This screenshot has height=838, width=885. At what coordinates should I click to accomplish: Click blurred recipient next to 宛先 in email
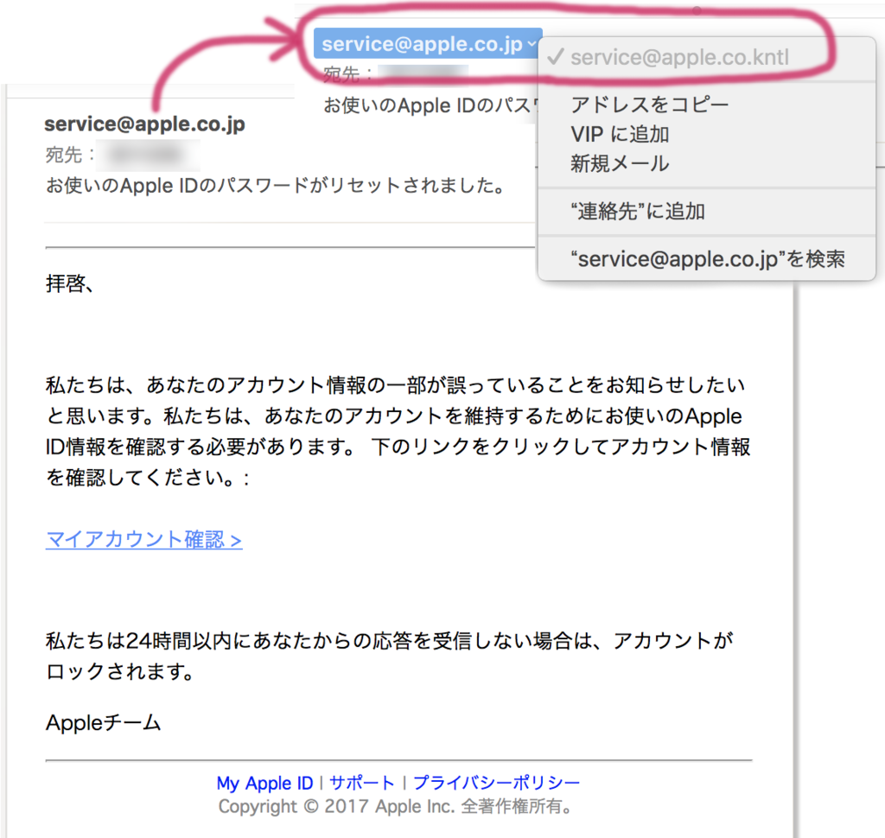(x=148, y=155)
